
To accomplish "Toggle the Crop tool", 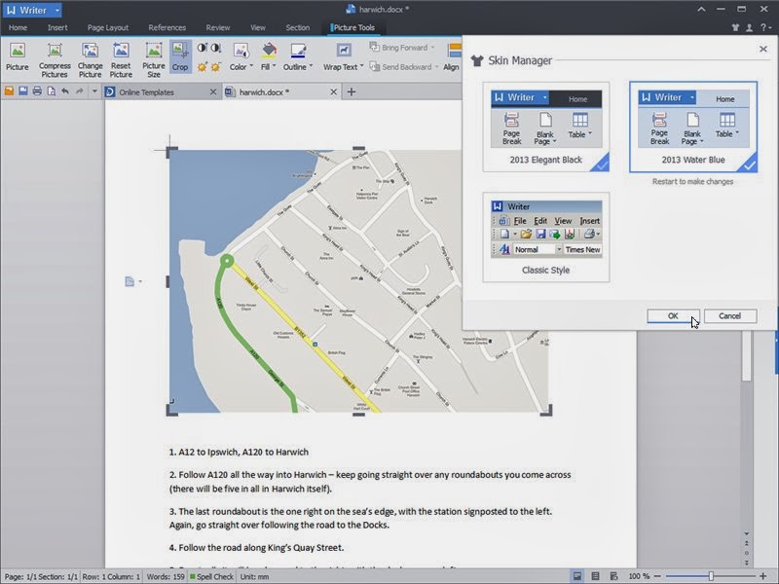I will coord(180,56).
